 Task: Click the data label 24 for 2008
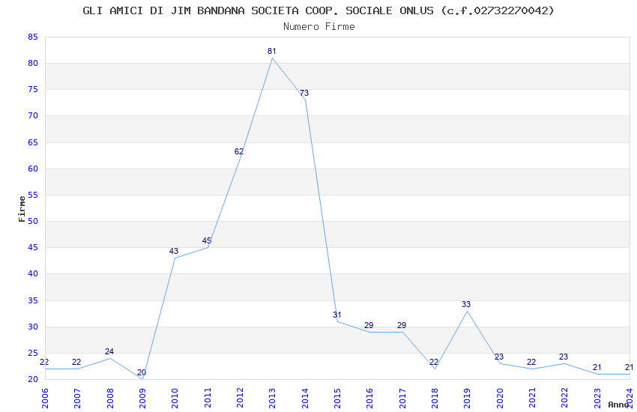(109, 351)
